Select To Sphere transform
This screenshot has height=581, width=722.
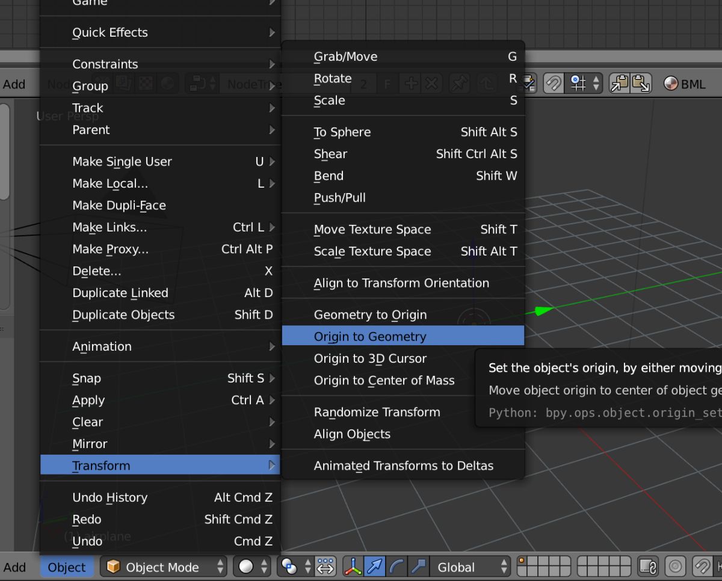point(403,132)
